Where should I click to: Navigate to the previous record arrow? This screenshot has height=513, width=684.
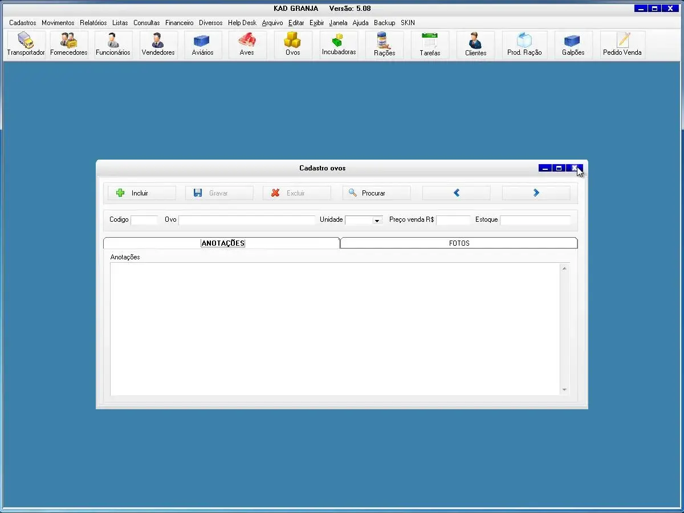coord(456,193)
